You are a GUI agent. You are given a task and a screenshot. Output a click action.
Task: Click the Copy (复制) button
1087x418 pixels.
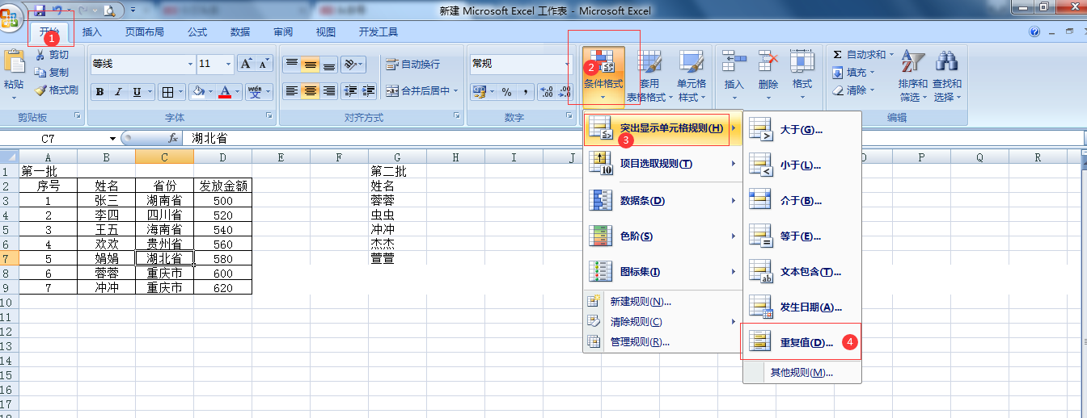tap(52, 73)
